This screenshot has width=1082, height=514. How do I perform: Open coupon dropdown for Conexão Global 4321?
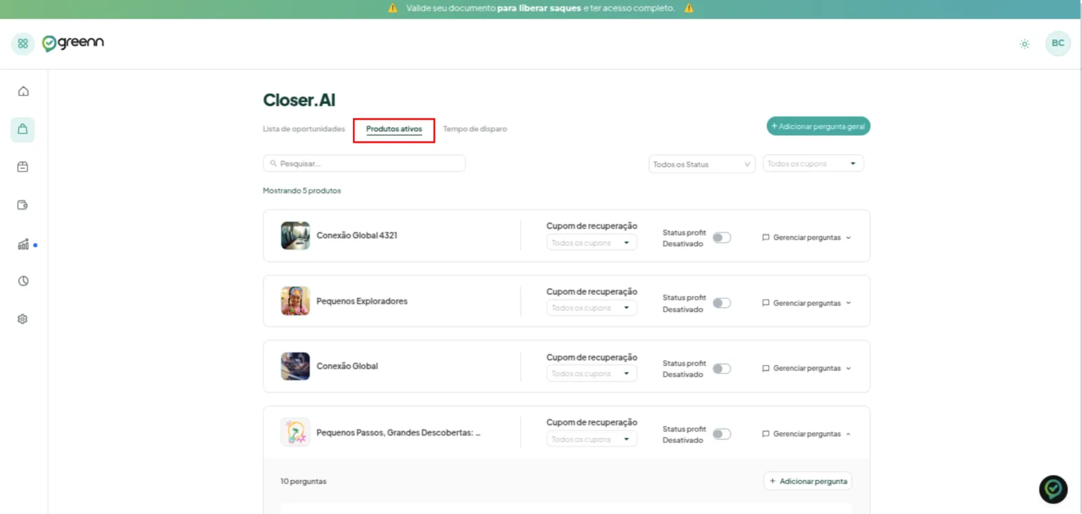click(592, 243)
